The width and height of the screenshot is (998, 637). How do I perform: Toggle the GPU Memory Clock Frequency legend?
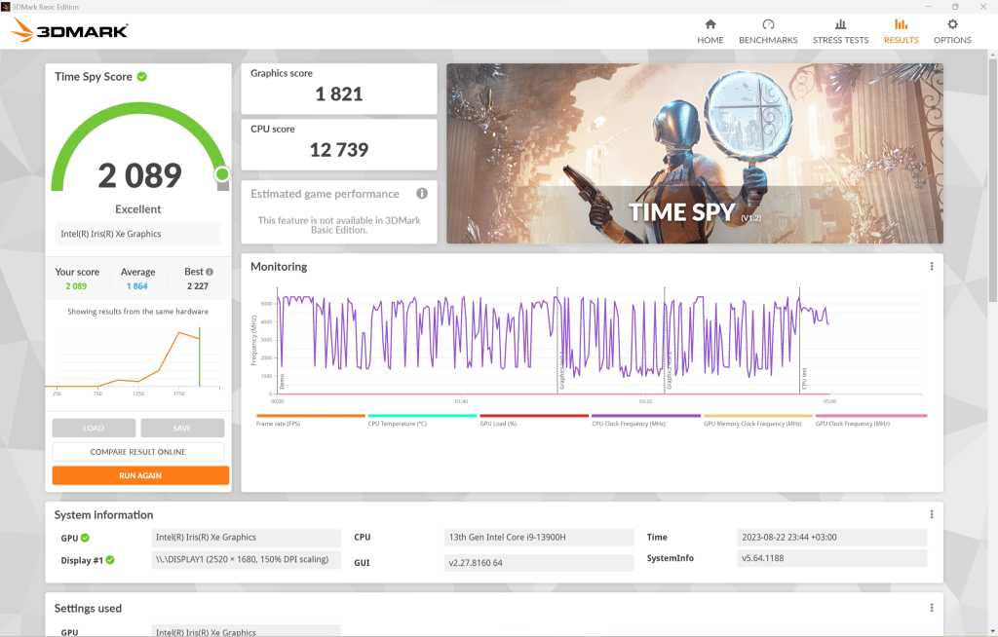(x=758, y=420)
